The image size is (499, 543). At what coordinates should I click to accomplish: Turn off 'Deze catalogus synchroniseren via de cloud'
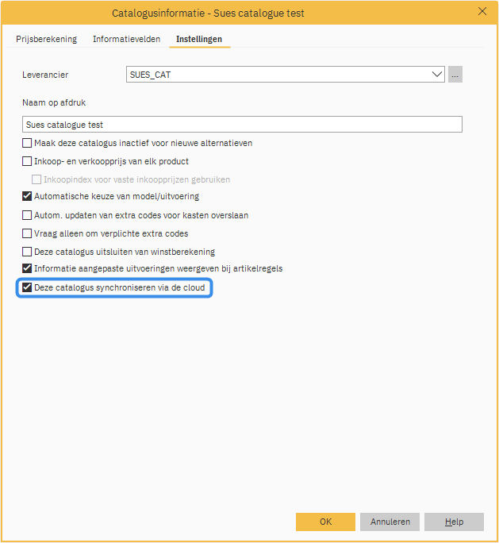click(x=27, y=287)
